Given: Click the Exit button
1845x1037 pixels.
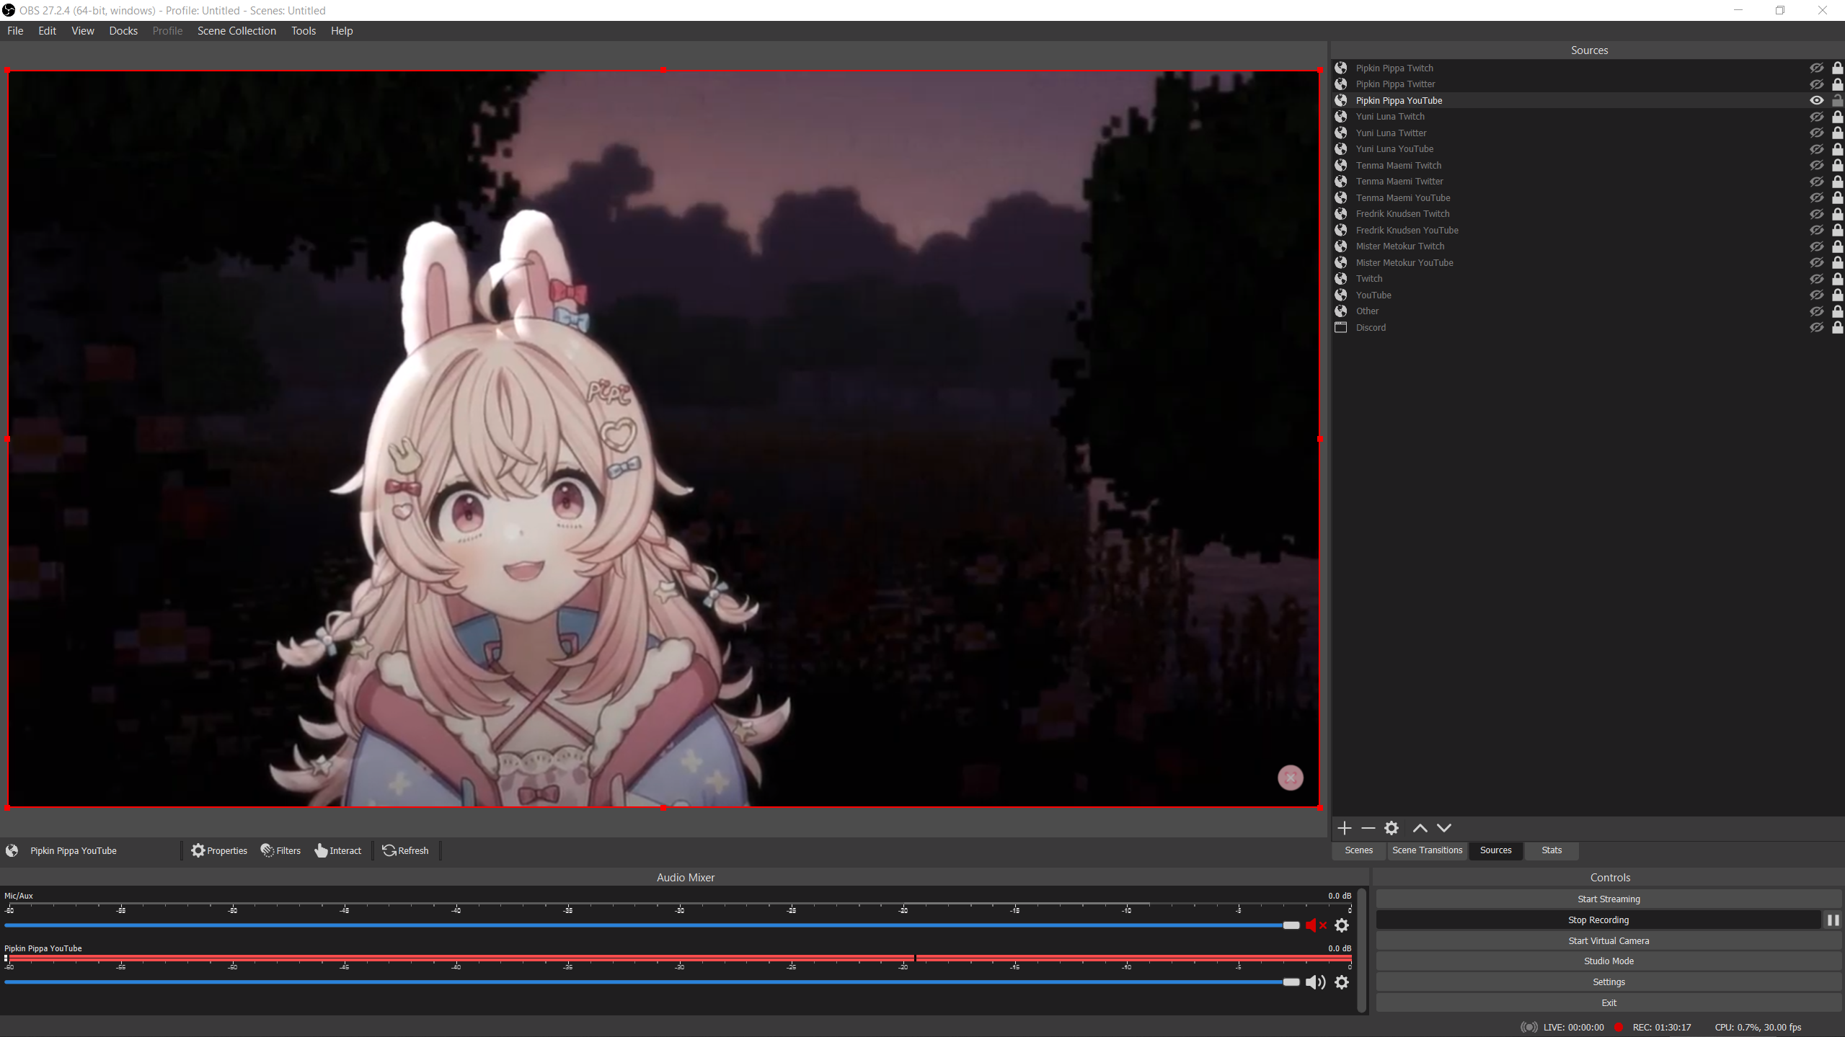Looking at the screenshot, I should (1609, 1003).
